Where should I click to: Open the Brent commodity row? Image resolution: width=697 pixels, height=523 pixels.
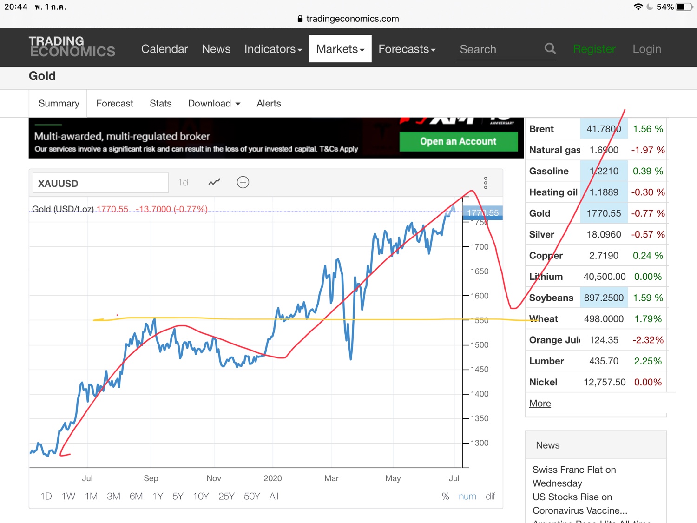pyautogui.click(x=597, y=129)
